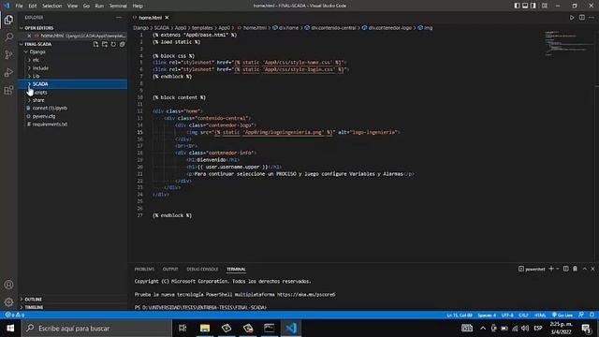Image resolution: width=599 pixels, height=337 pixels.
Task: Select the TERMINAL panel tab
Action: click(236, 270)
